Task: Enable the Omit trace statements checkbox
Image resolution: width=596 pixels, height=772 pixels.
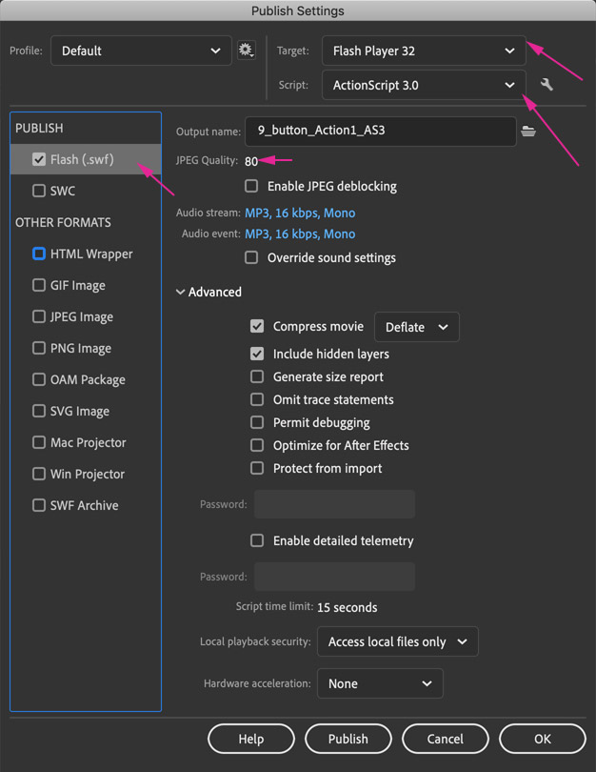Action: pos(257,399)
